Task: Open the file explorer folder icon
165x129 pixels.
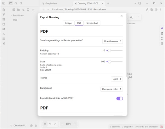Action: (11, 3)
